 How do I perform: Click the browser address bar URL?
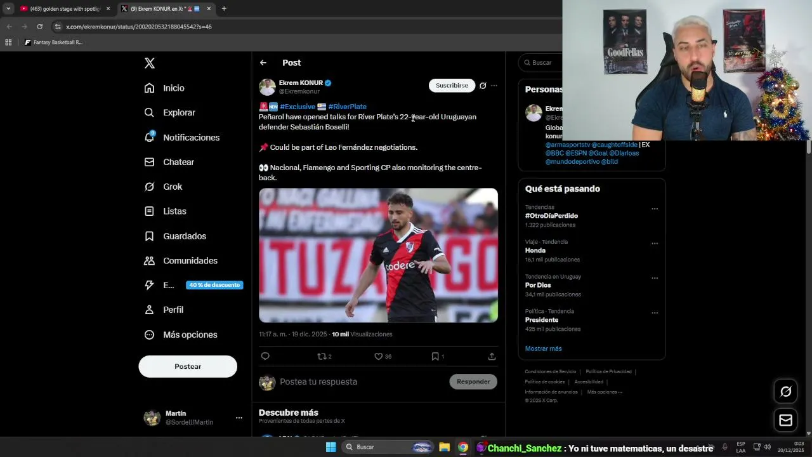pos(139,27)
